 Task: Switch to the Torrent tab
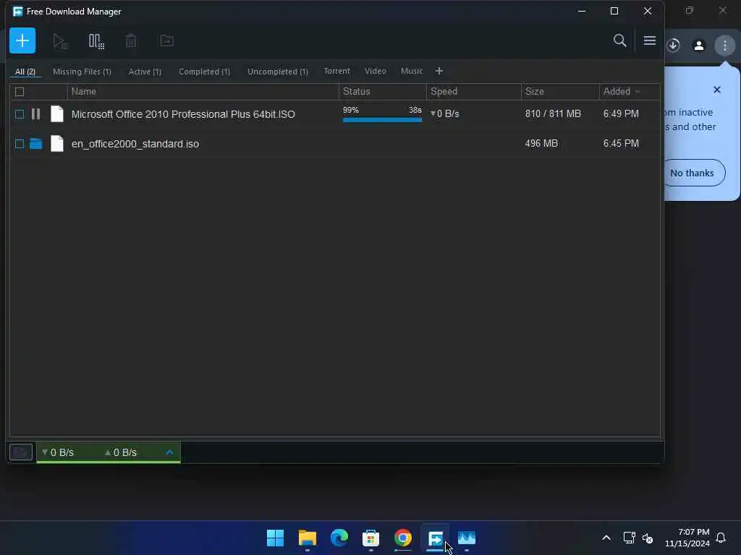pos(337,71)
